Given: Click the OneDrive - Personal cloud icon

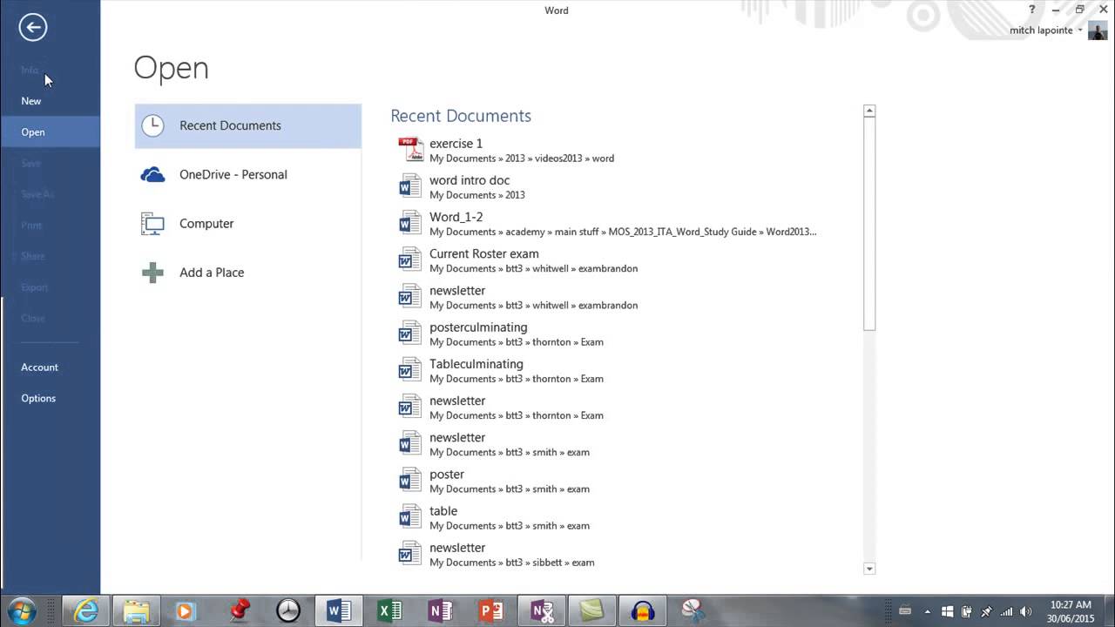Looking at the screenshot, I should click(152, 175).
